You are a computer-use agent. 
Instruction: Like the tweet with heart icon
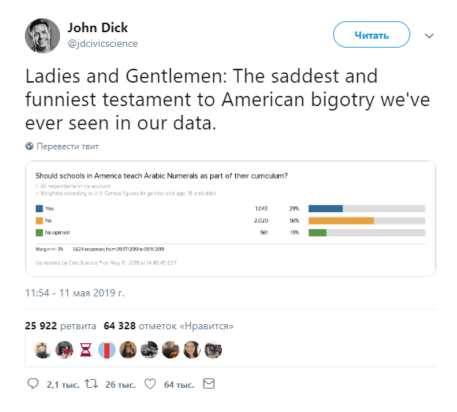coord(150,383)
